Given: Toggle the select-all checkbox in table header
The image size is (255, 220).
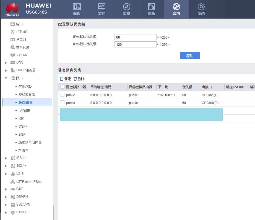Looking at the screenshot, I should (x=63, y=87).
